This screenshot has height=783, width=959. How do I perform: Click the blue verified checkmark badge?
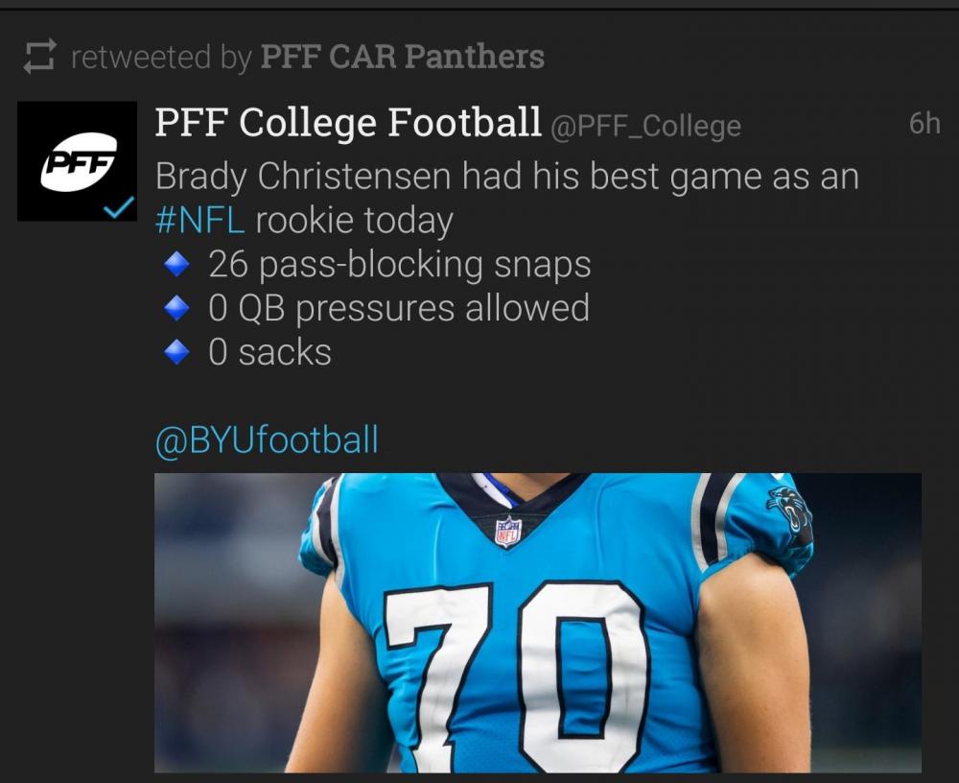tap(118, 206)
